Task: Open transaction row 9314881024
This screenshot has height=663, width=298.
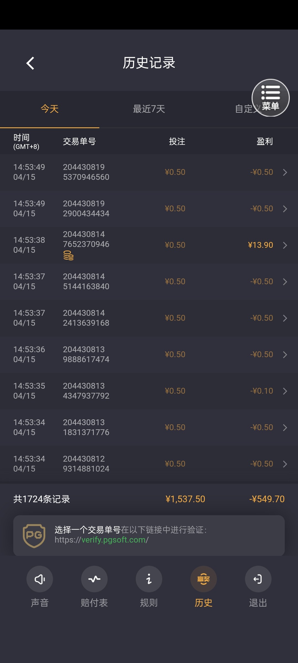Action: [149, 464]
